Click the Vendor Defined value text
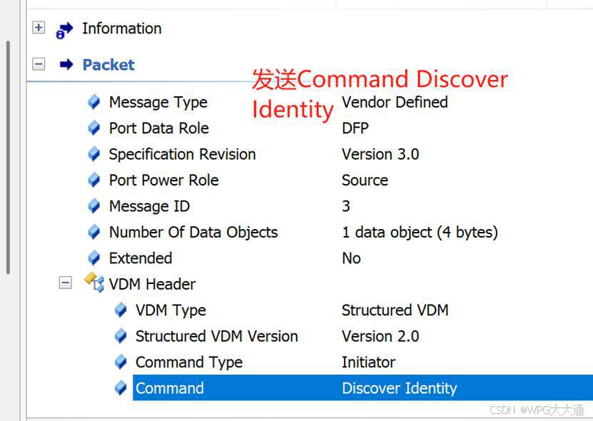Image resolution: width=593 pixels, height=421 pixels. [x=394, y=102]
